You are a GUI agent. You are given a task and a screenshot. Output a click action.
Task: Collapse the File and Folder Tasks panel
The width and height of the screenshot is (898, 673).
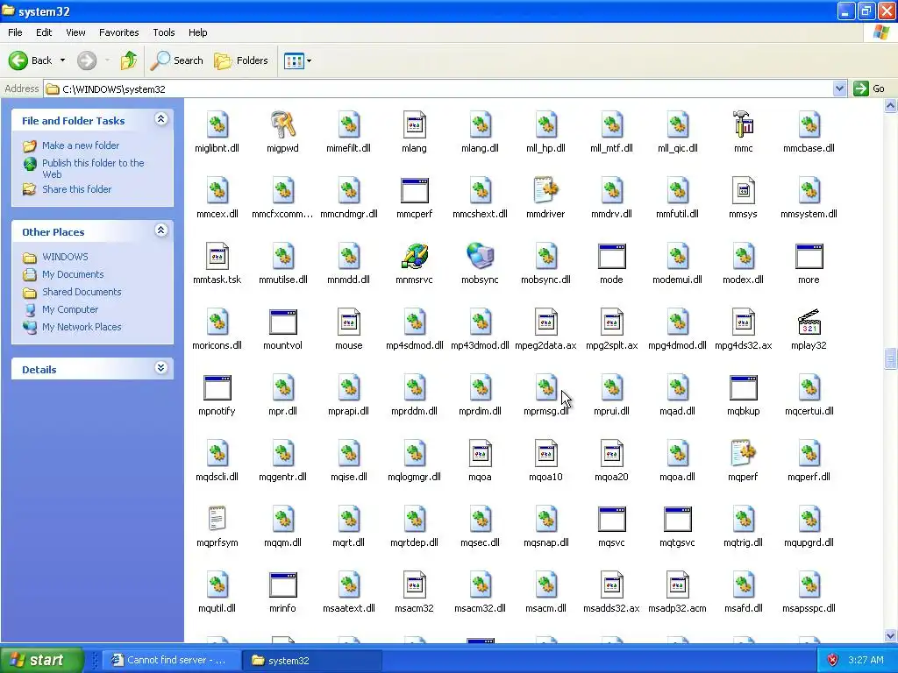161,119
